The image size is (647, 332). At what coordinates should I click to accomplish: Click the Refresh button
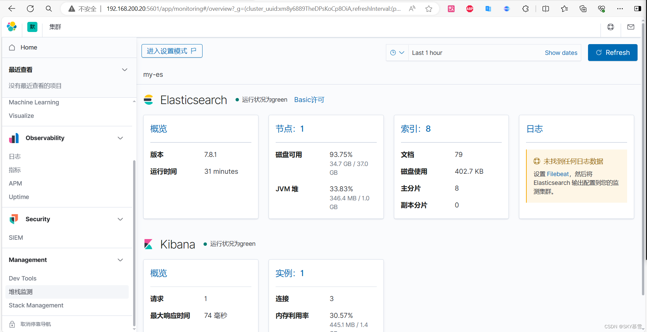click(x=613, y=53)
